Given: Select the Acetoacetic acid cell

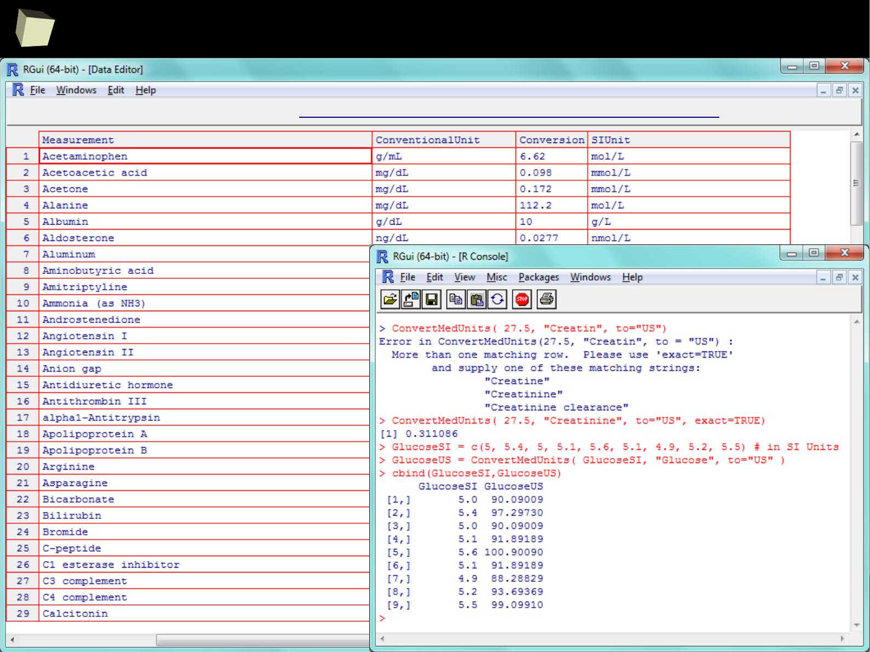Looking at the screenshot, I should click(x=205, y=173).
